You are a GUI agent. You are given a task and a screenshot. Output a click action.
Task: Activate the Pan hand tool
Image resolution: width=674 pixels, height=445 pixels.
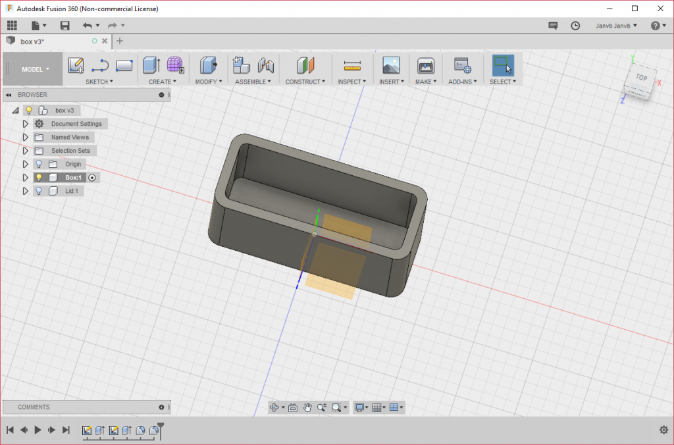point(307,407)
